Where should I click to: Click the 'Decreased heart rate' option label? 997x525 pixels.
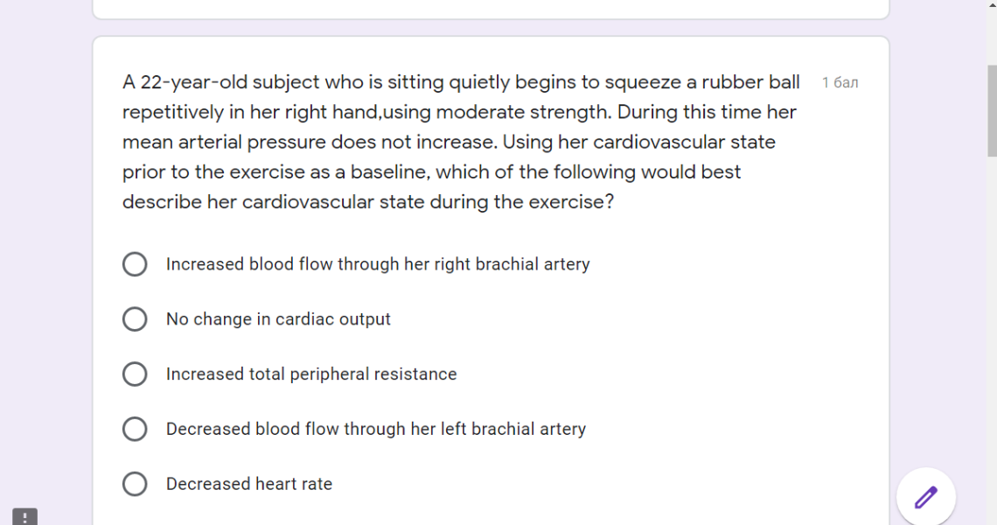click(x=249, y=484)
